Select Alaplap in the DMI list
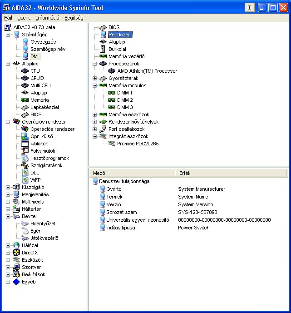 pyautogui.click(x=117, y=42)
